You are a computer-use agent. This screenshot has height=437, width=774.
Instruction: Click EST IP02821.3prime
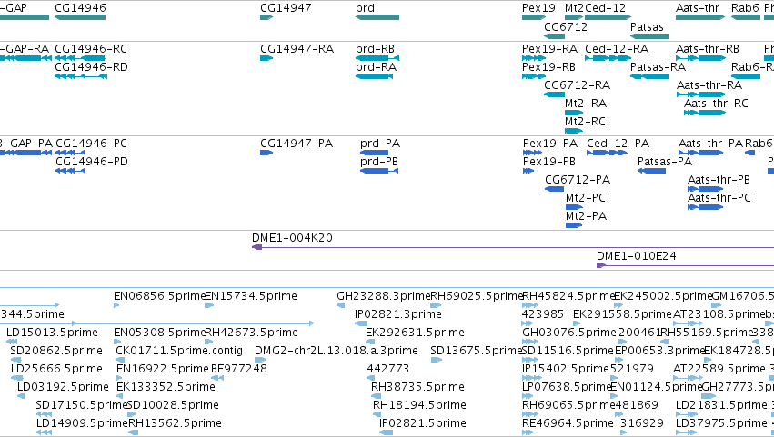coord(397,314)
